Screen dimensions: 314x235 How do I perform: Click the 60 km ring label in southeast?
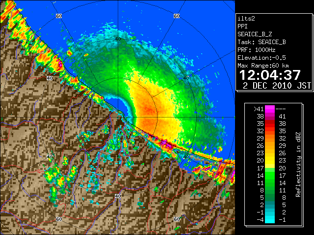[x=177, y=219]
